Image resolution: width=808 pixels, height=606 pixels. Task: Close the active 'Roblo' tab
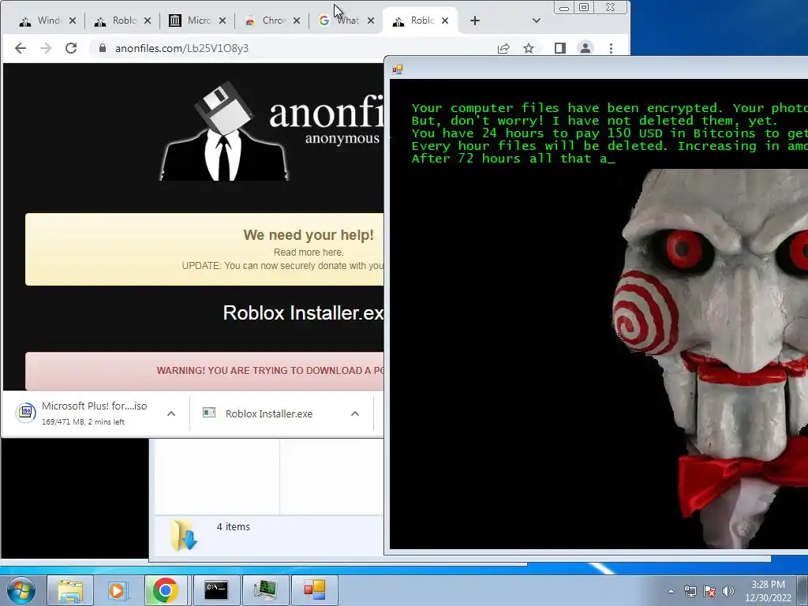pos(445,21)
